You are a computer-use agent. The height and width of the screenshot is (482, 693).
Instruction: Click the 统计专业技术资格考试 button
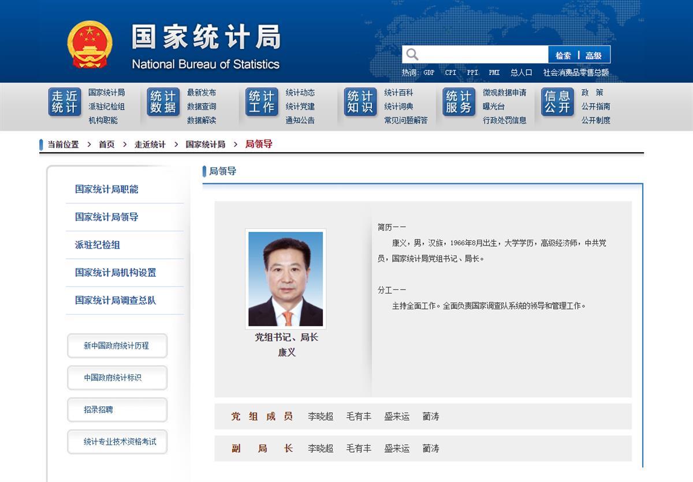(x=117, y=442)
